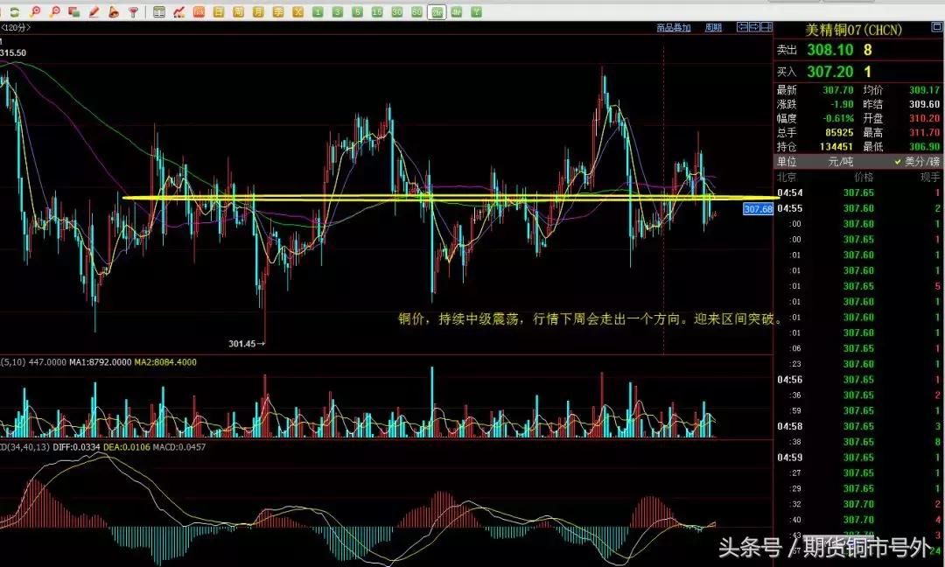
Task: Switch to the line chart icon
Action: [x=179, y=12]
